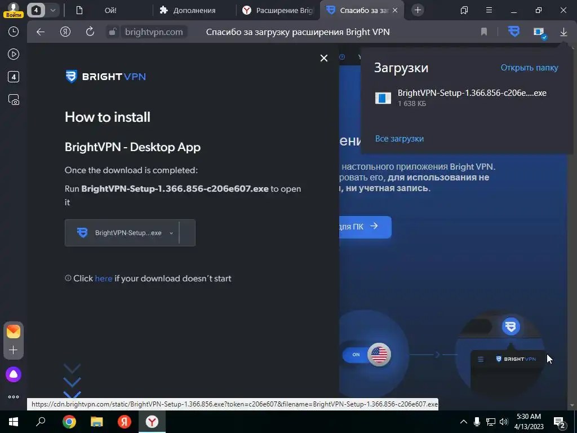Open the extension icon with blue checkmark
Image resolution: width=577 pixels, height=433 pixels.
tap(540, 32)
